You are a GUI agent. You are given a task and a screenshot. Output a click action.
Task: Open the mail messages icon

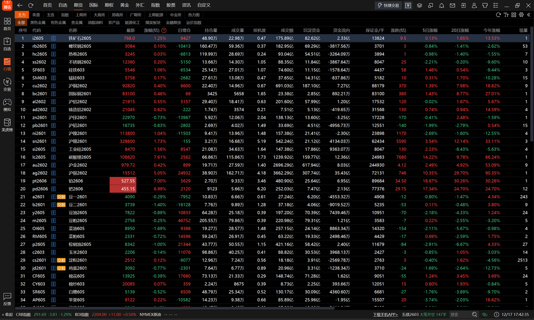(x=453, y=5)
